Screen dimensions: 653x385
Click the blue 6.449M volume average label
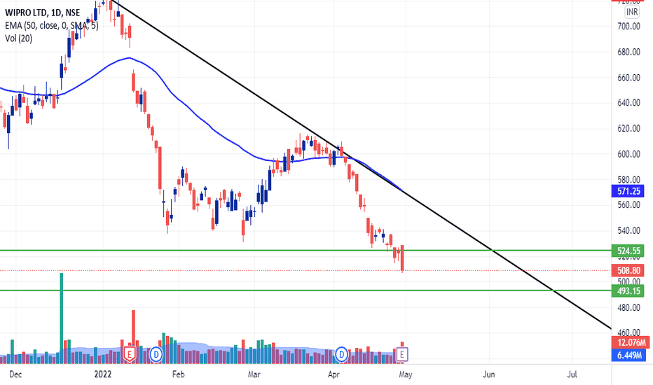pos(629,355)
